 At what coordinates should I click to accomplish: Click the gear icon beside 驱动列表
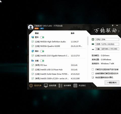(x=31, y=86)
